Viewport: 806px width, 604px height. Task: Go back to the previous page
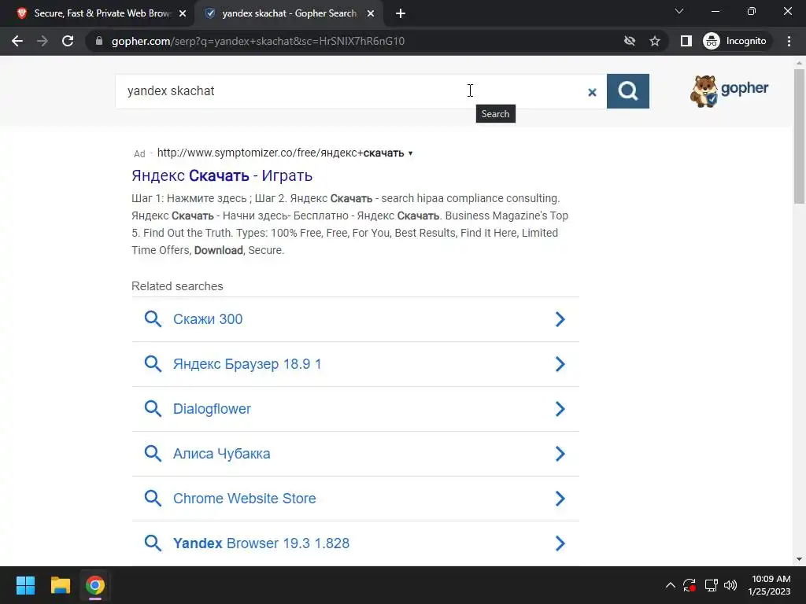click(17, 41)
